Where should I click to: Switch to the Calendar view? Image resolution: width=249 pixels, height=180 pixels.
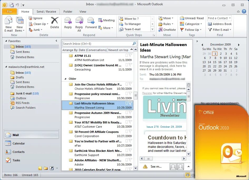pyautogui.click(x=31, y=143)
